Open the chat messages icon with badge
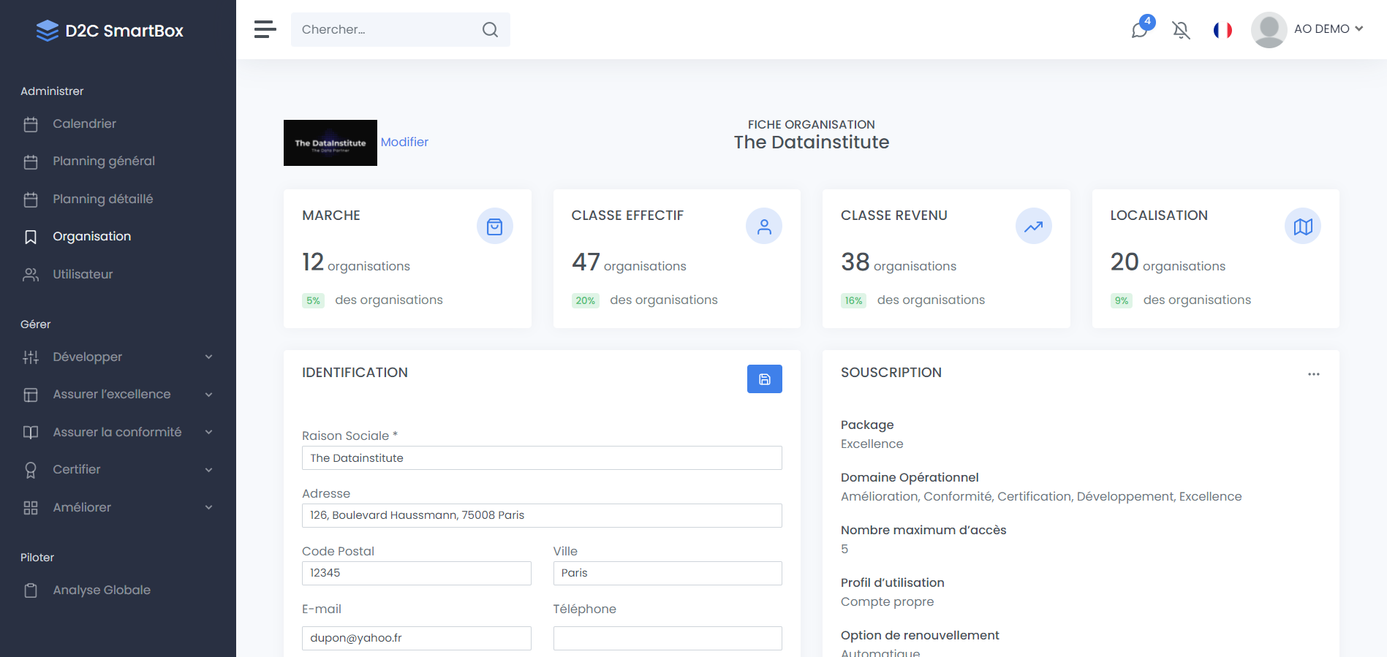The image size is (1387, 657). click(x=1140, y=29)
